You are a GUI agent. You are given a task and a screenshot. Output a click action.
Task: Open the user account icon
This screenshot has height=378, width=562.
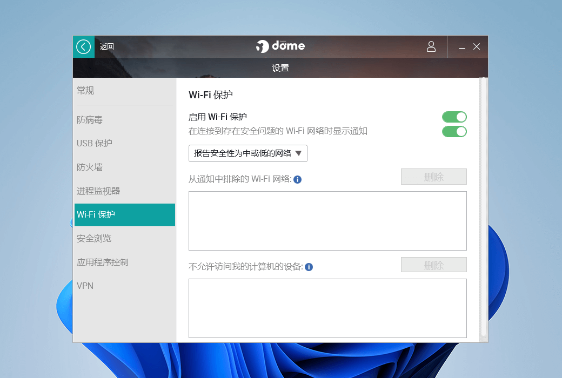pyautogui.click(x=431, y=47)
